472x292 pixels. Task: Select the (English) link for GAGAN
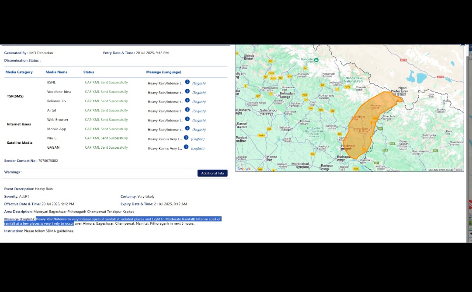click(198, 148)
